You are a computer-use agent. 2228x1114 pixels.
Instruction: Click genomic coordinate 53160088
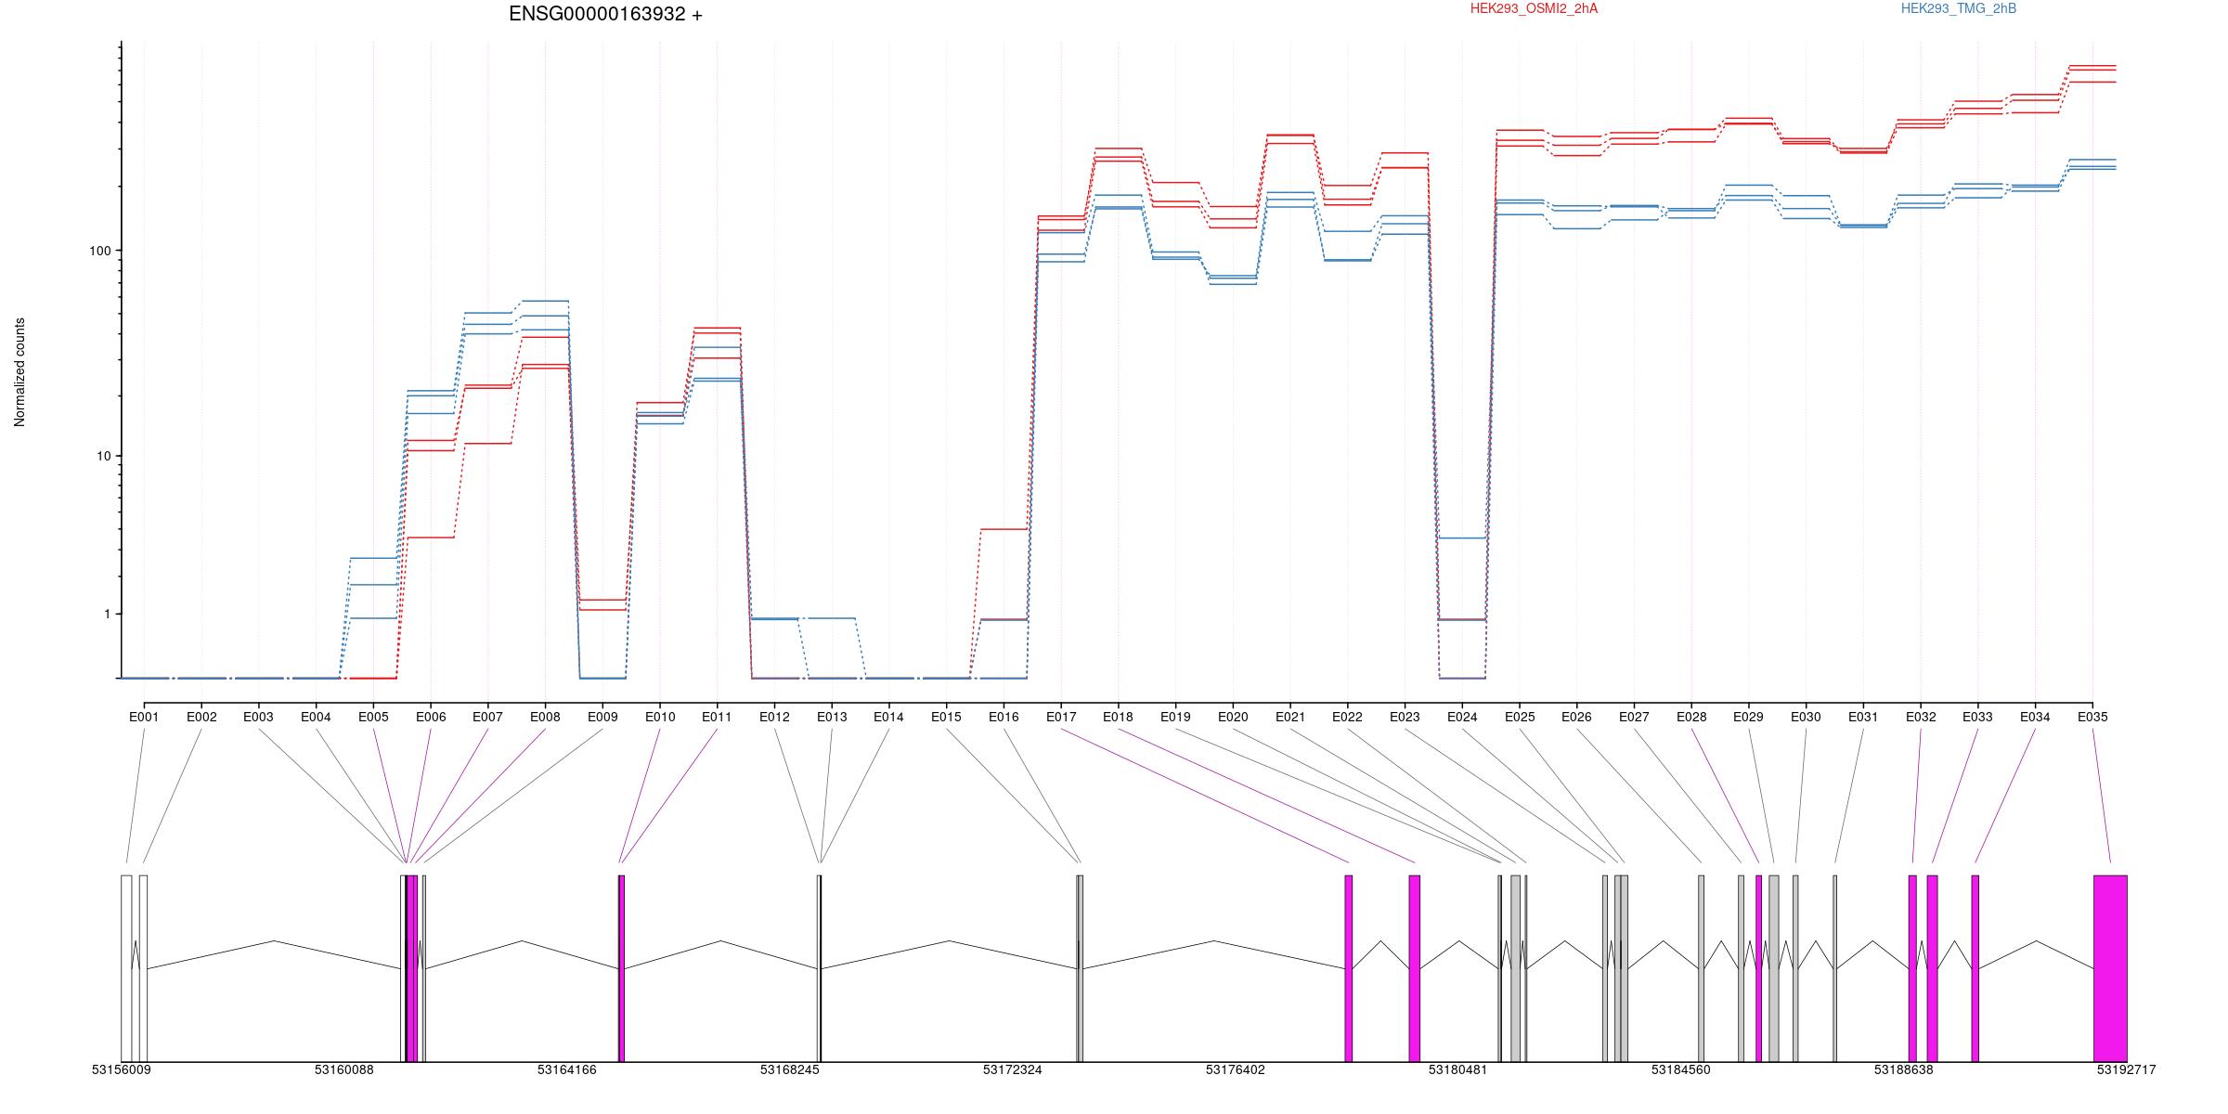click(344, 1069)
